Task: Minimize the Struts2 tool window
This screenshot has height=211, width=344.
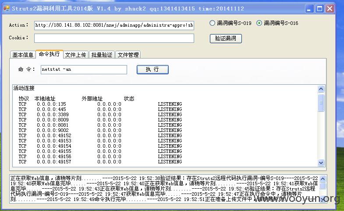Action: coord(309,9)
